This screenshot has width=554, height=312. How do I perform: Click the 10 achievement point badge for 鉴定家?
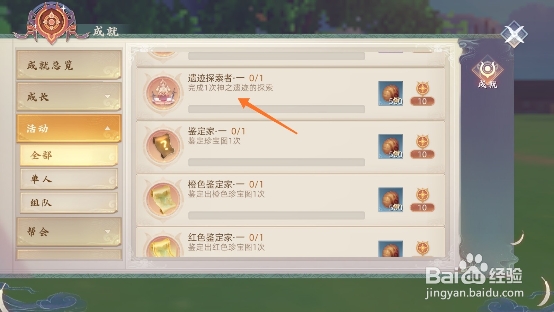coord(422,147)
